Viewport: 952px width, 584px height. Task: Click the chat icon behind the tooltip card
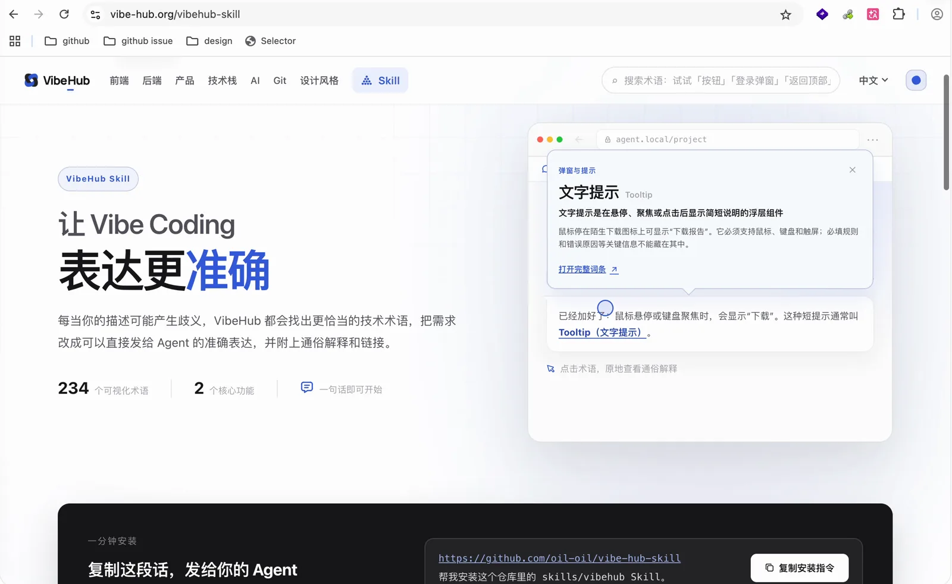tap(544, 169)
